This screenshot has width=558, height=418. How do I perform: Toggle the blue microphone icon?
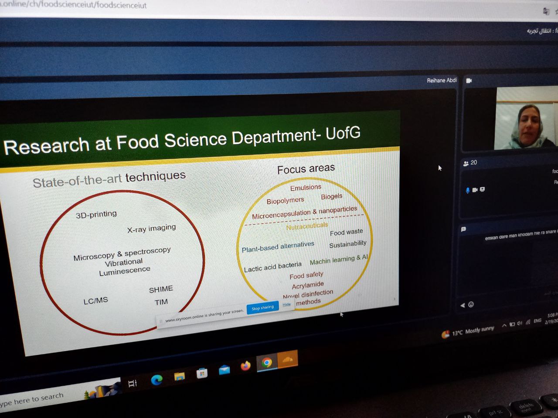point(468,190)
